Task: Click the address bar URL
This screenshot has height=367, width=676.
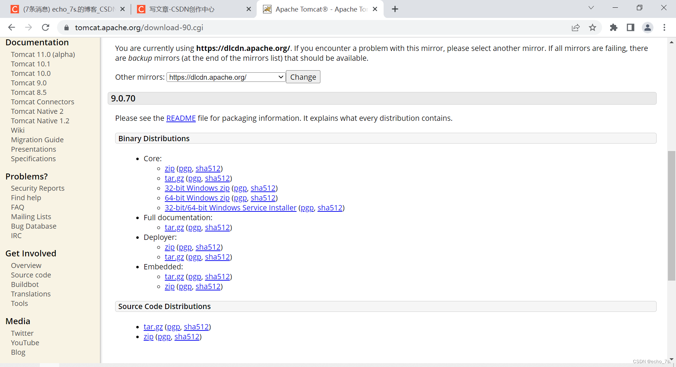Action: (x=139, y=27)
